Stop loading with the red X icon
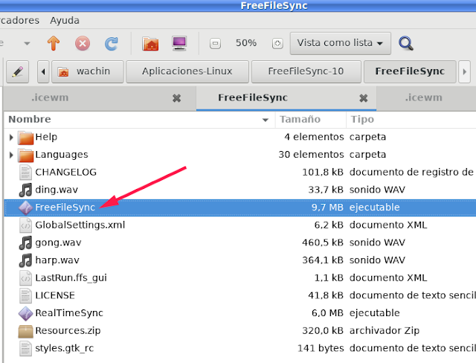 click(83, 43)
